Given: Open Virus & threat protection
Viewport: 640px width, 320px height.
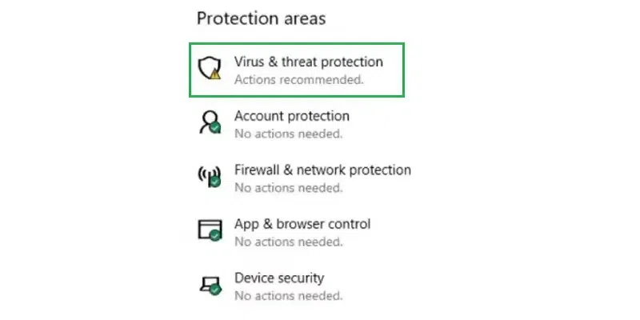Looking at the screenshot, I should point(308,62).
